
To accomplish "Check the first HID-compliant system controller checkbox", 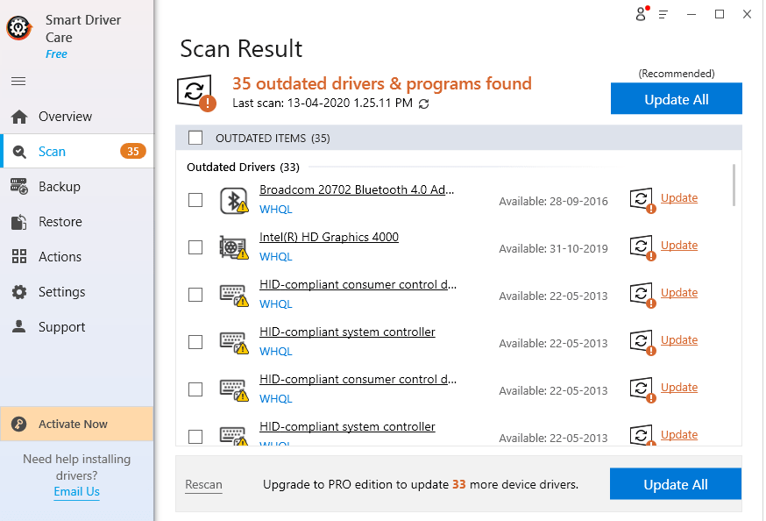I will click(x=195, y=342).
